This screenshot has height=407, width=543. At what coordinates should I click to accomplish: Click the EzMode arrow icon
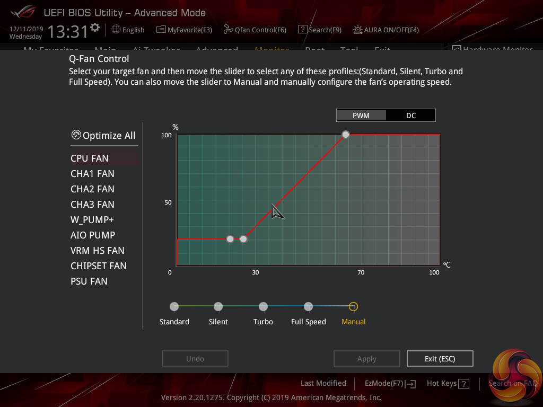coord(411,384)
